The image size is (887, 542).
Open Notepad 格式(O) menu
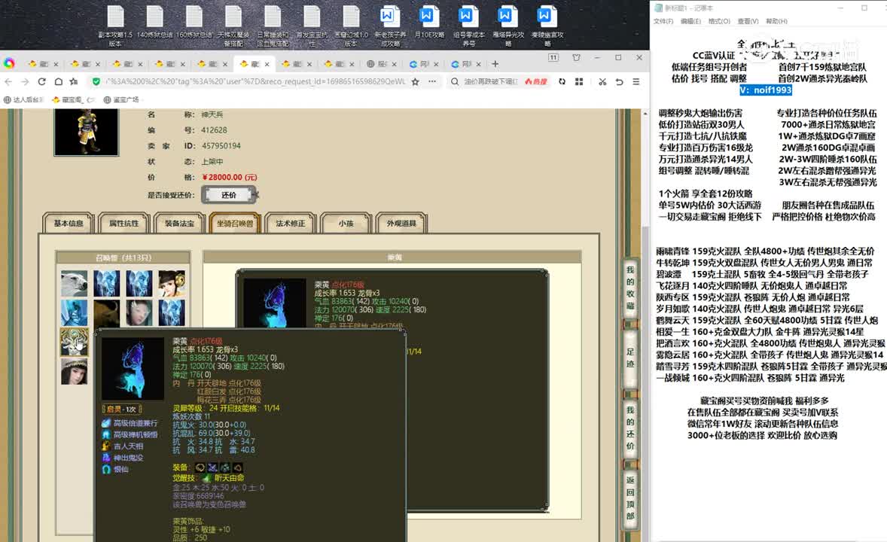719,22
